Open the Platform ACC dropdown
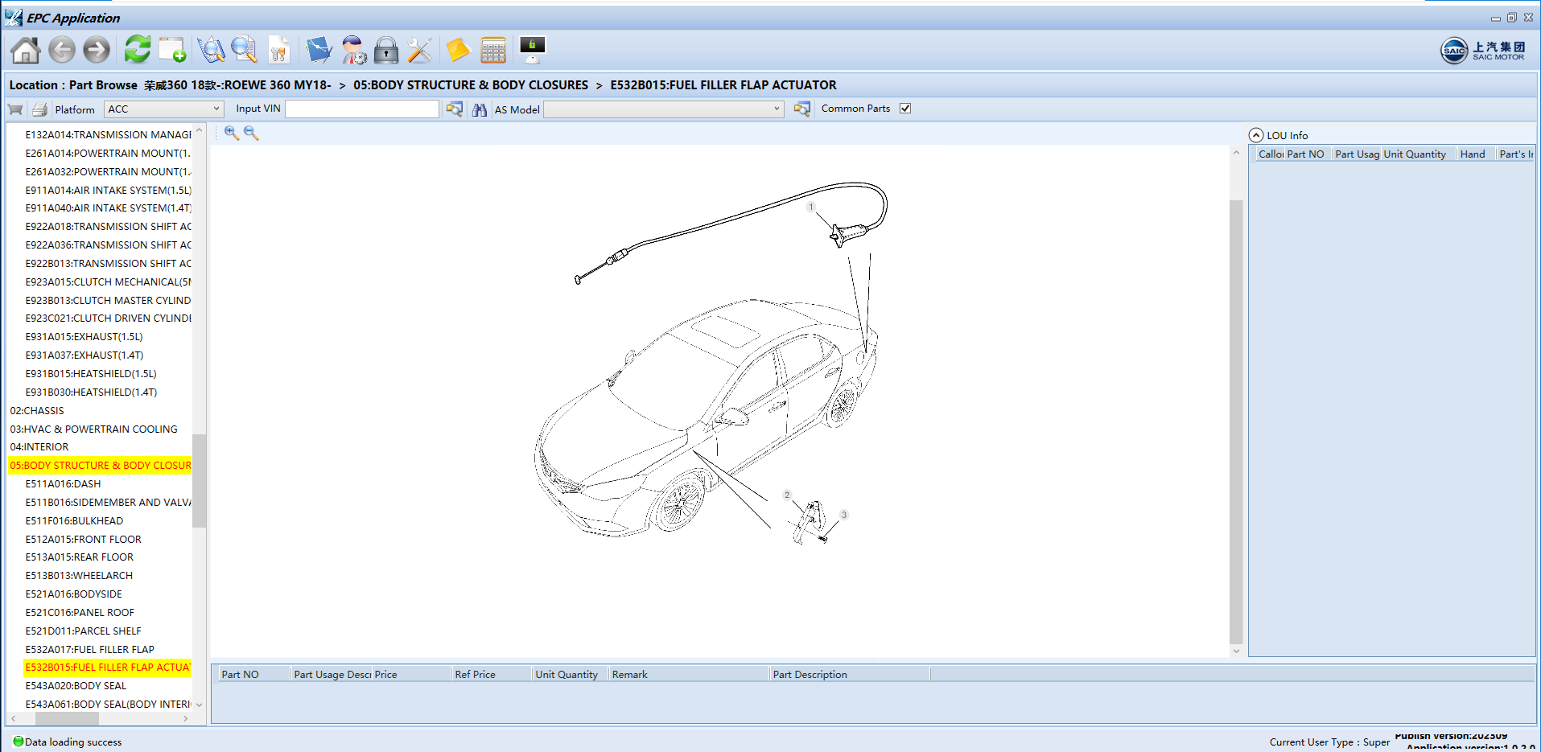Viewport: 1541px width, 752px height. click(163, 109)
